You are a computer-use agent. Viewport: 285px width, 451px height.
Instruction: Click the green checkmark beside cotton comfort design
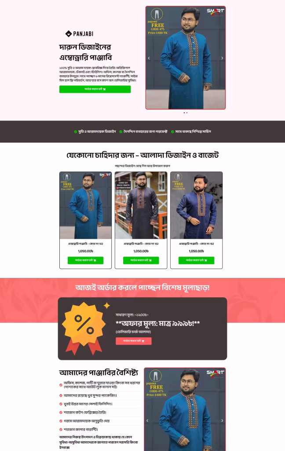(76, 132)
